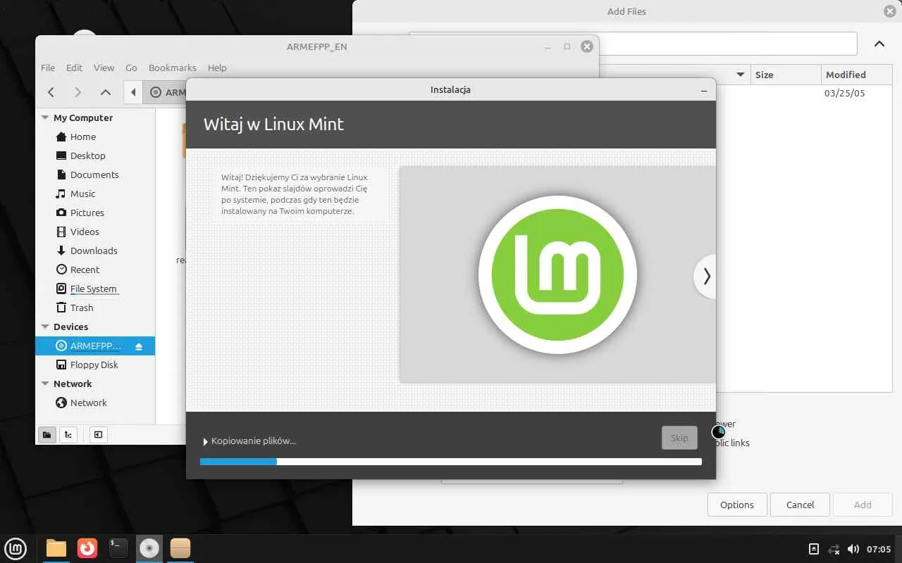Hide the file manager sidebar
This screenshot has height=563, width=902.
tap(98, 435)
